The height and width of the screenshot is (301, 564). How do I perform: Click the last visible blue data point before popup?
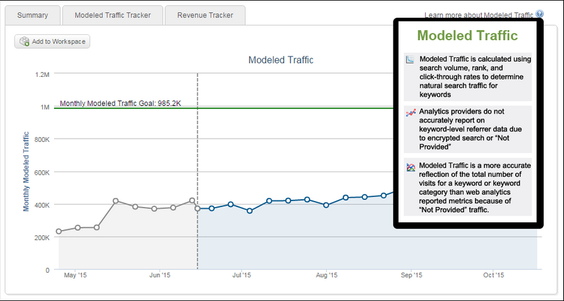coord(383,196)
